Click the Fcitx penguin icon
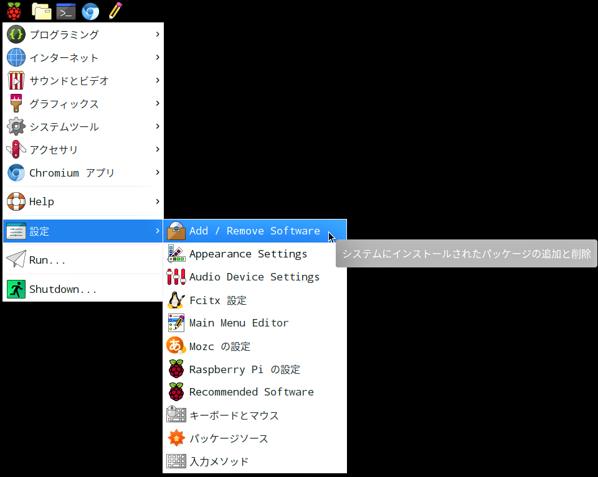The width and height of the screenshot is (598, 477). coord(176,300)
